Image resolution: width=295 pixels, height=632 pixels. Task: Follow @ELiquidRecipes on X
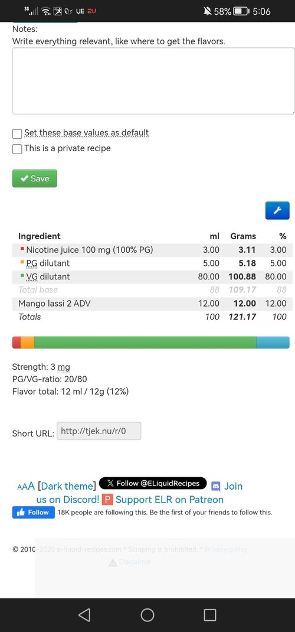(x=153, y=483)
